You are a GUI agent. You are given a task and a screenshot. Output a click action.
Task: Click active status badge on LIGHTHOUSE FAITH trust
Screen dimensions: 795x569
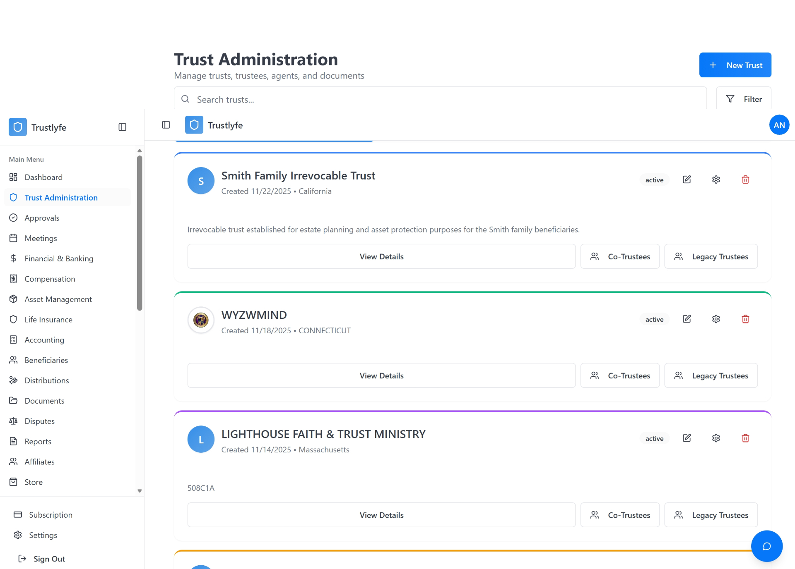pos(654,438)
